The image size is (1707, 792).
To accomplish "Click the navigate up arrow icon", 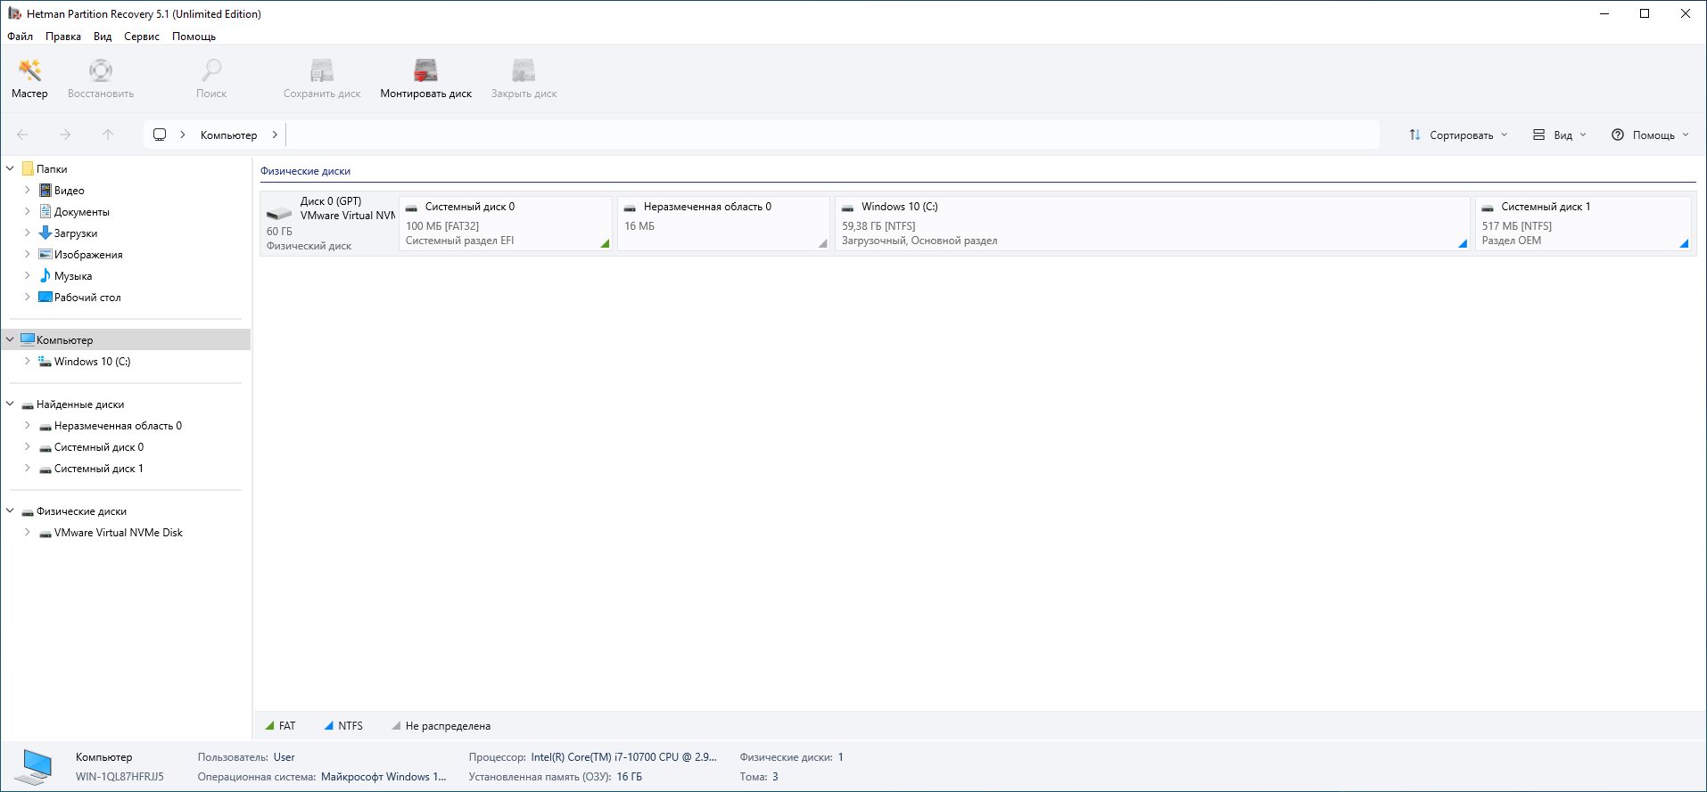I will click(108, 135).
